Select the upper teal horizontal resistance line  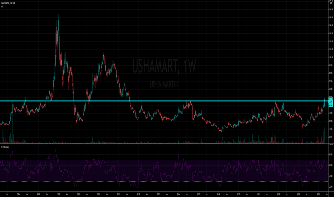pyautogui.click(x=164, y=101)
